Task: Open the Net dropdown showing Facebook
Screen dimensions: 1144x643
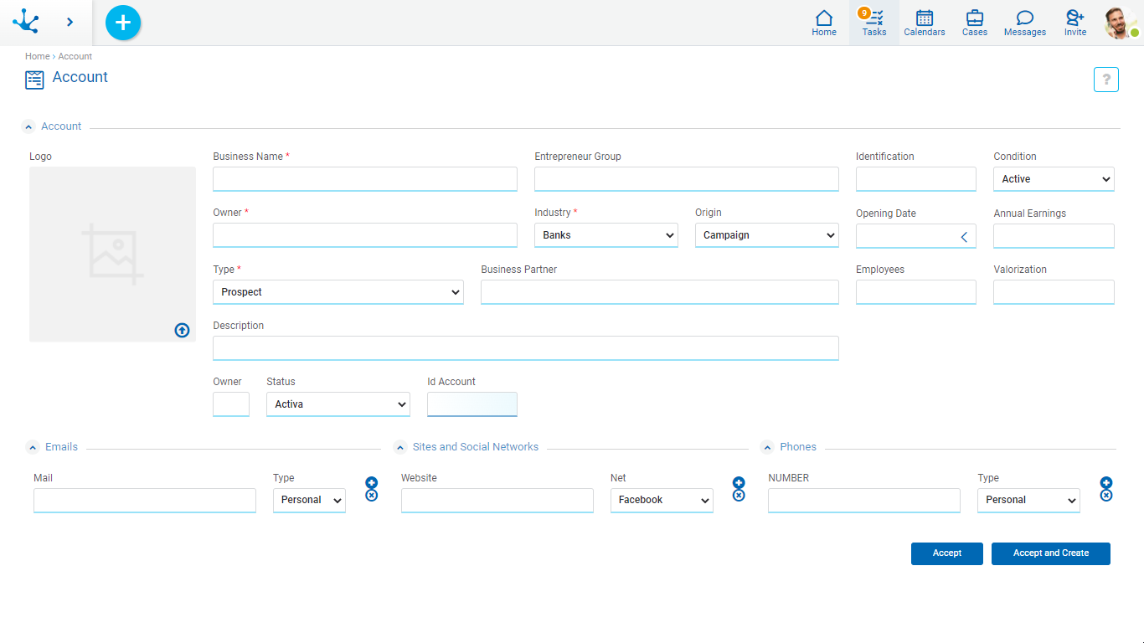Action: tap(661, 500)
